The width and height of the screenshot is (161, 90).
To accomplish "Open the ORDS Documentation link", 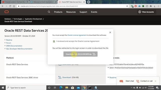I will 14,46.
